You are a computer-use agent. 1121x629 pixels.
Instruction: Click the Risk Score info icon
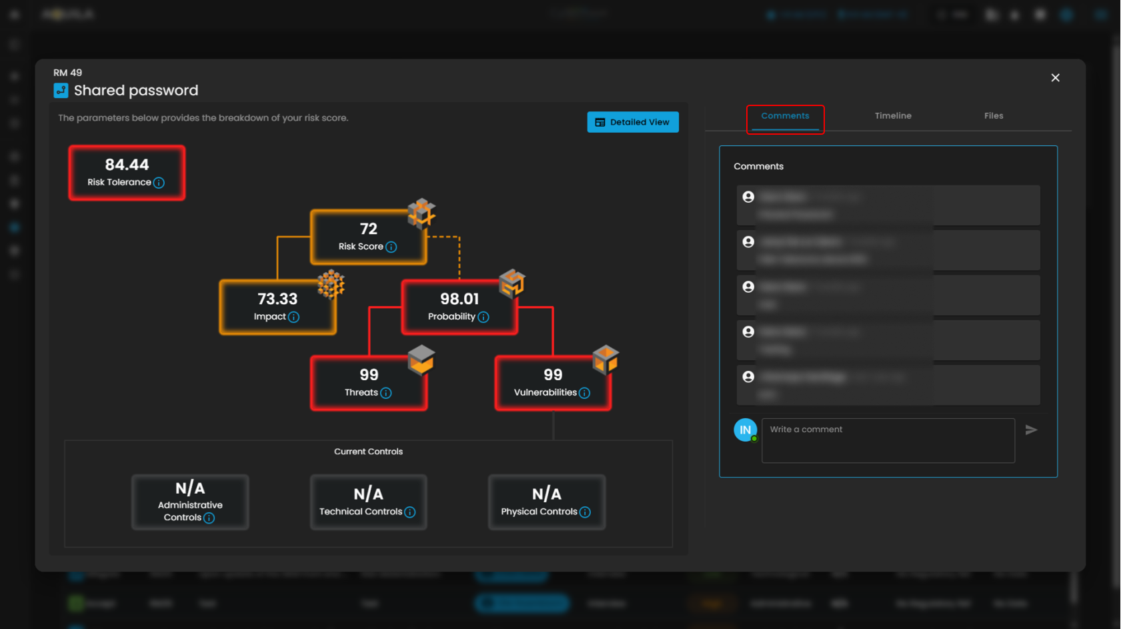click(x=391, y=247)
